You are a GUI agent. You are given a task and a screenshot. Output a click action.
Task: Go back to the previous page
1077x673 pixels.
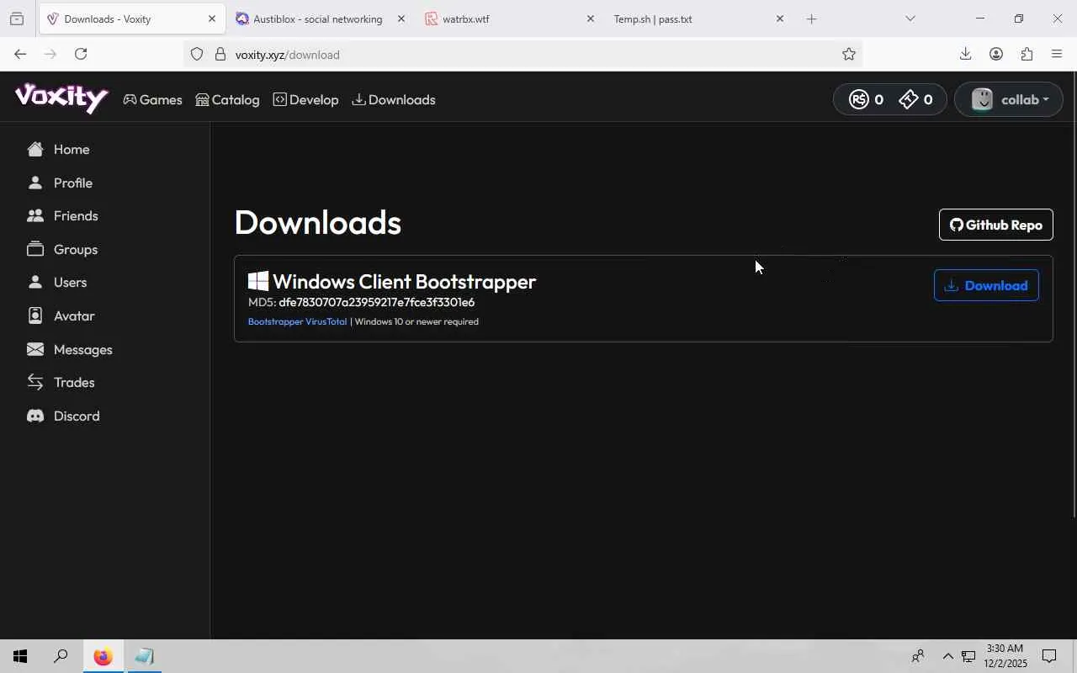point(20,55)
